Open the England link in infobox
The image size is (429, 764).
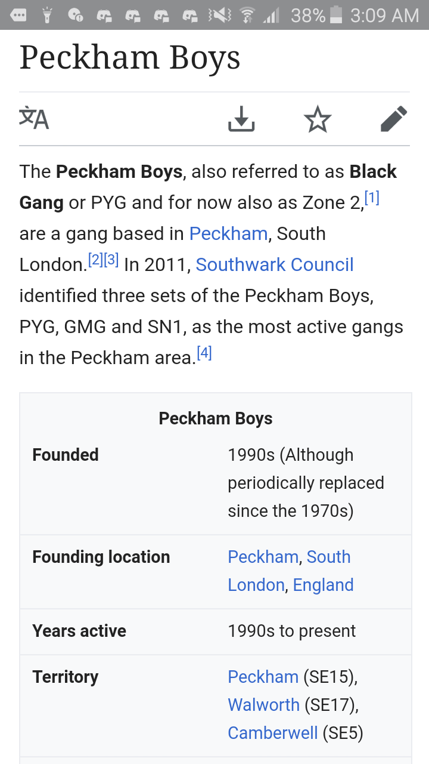click(324, 585)
